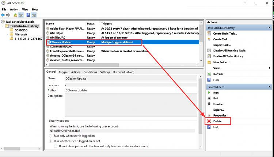Select the elevated_firefox_resworB... task row

[122, 60]
